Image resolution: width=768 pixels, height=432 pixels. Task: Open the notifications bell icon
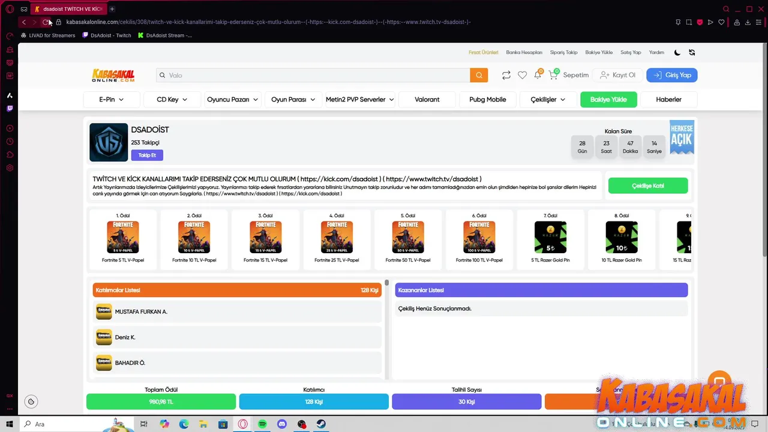tap(538, 75)
